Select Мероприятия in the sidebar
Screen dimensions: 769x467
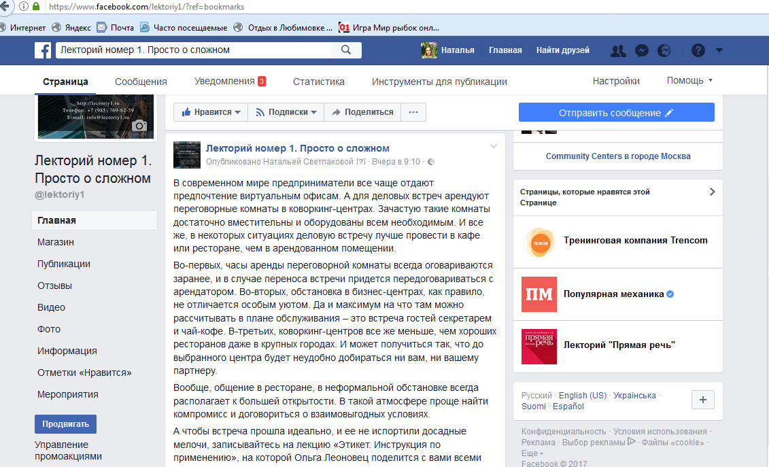[68, 394]
